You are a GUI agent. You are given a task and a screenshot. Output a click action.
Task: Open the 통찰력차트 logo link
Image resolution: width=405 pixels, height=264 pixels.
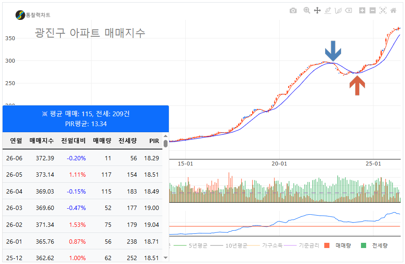click(x=33, y=15)
